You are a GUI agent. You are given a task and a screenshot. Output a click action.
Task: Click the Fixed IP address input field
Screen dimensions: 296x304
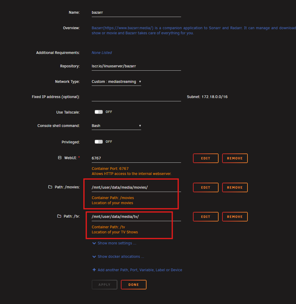(136, 97)
